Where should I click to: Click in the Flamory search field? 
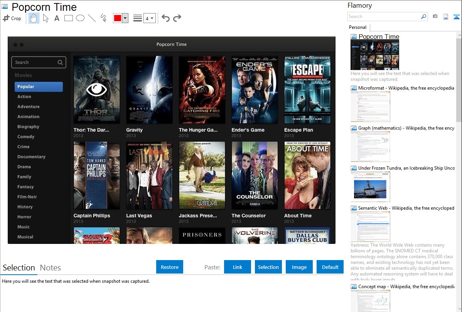(x=384, y=17)
